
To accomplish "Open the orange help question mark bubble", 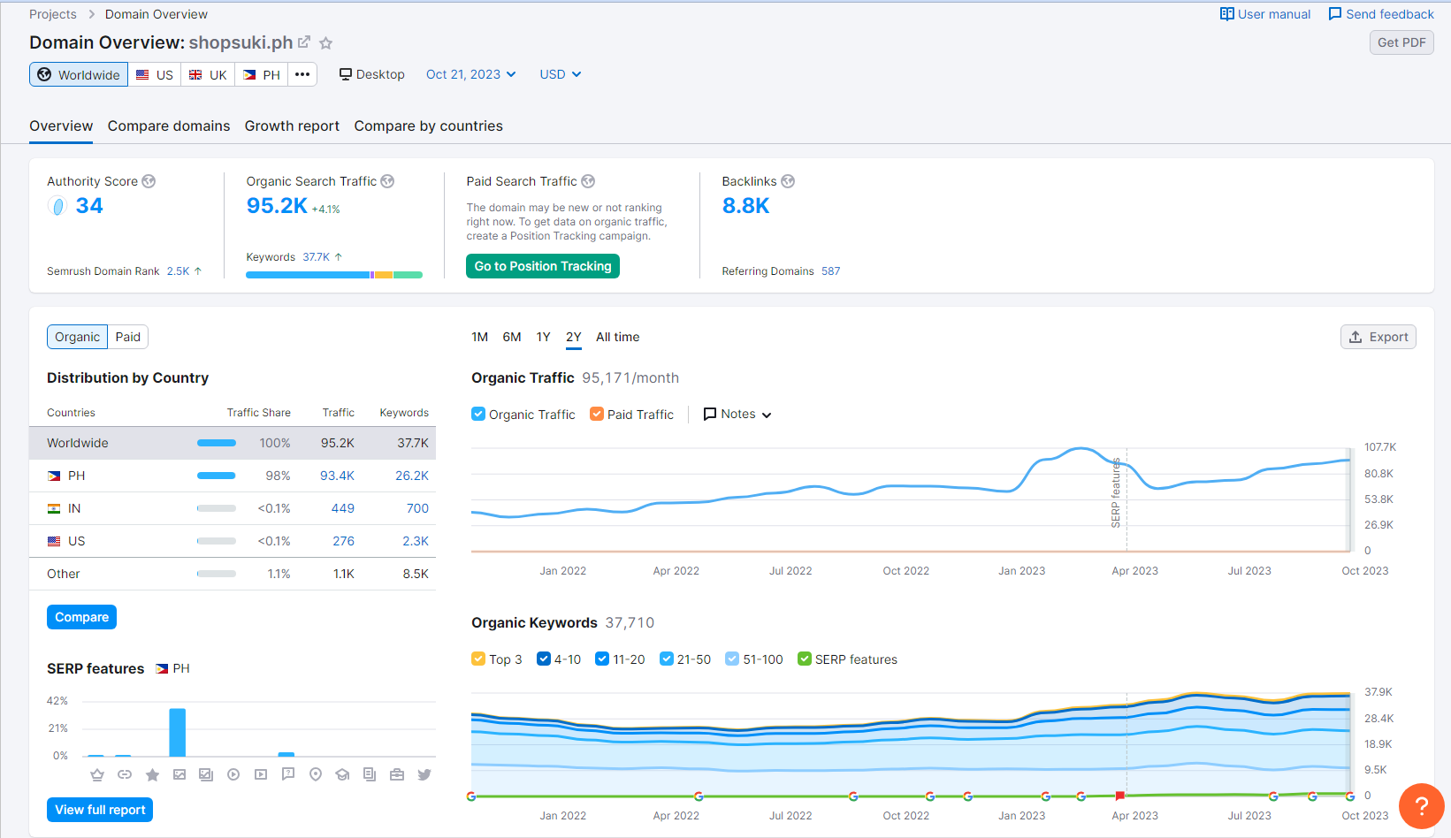I will [1421, 805].
